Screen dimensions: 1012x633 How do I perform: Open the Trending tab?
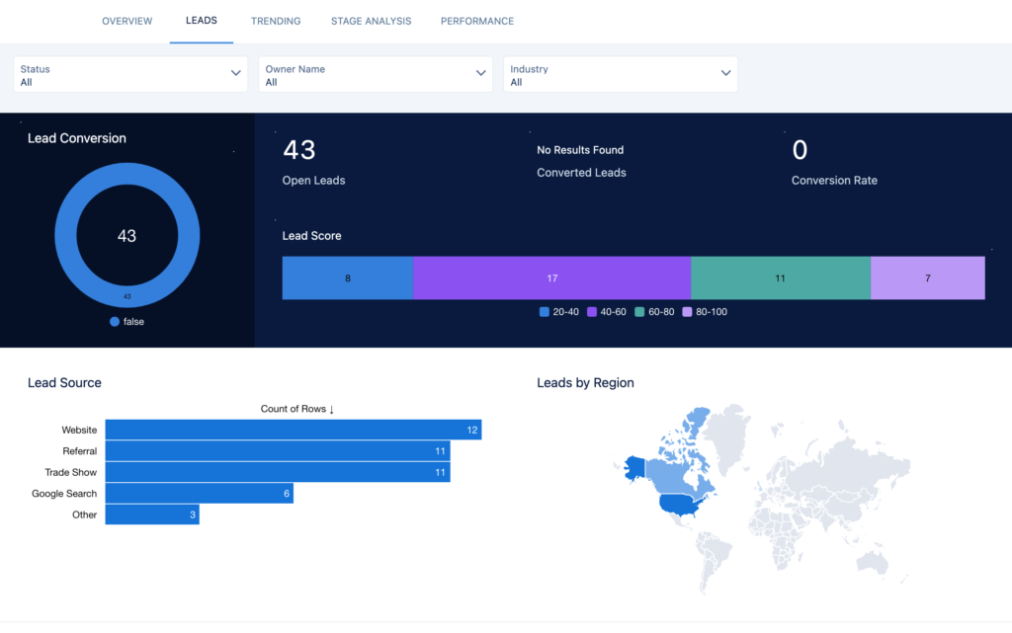pos(276,21)
